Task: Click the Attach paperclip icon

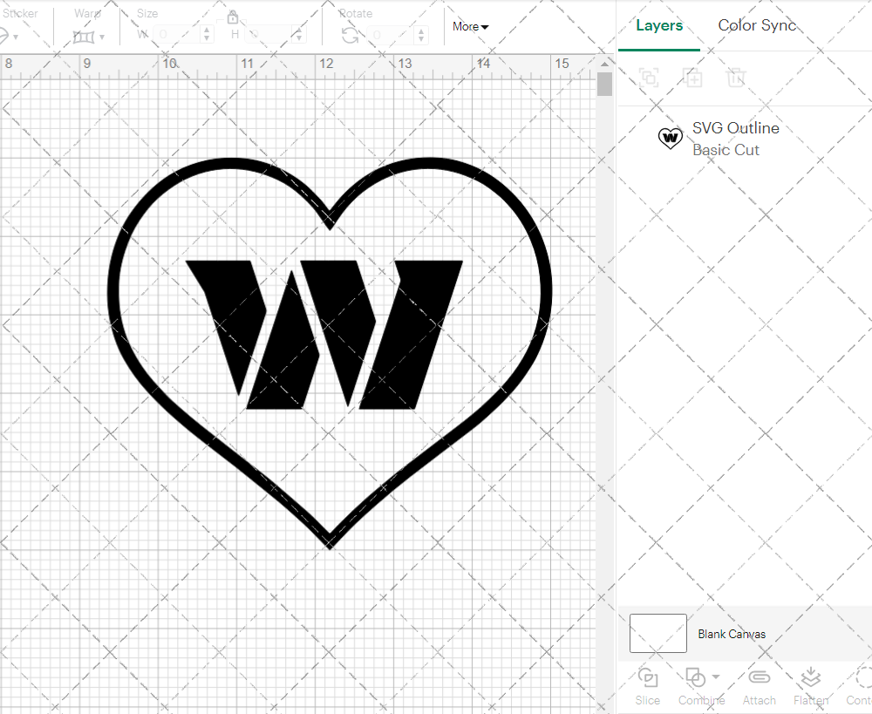Action: point(759,678)
